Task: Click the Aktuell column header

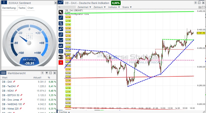Action: point(37,77)
